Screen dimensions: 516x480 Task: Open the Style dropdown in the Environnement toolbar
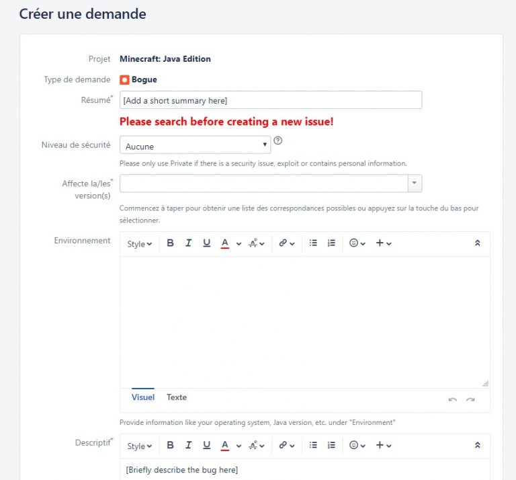139,244
